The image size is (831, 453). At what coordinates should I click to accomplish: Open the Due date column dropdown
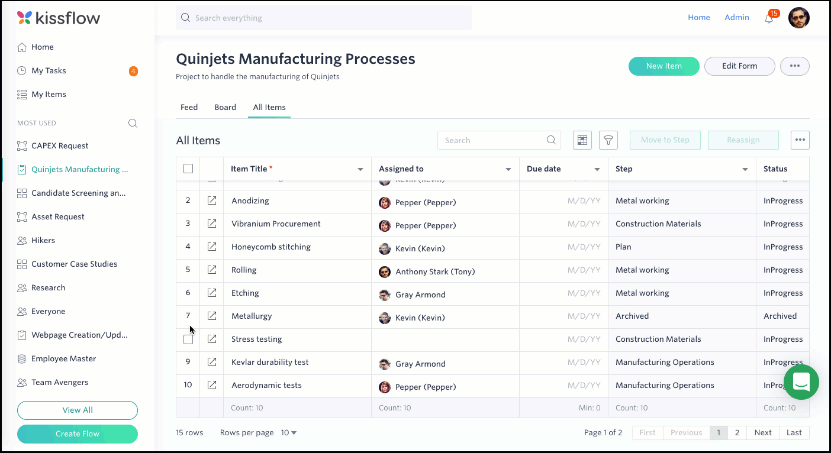tap(597, 170)
